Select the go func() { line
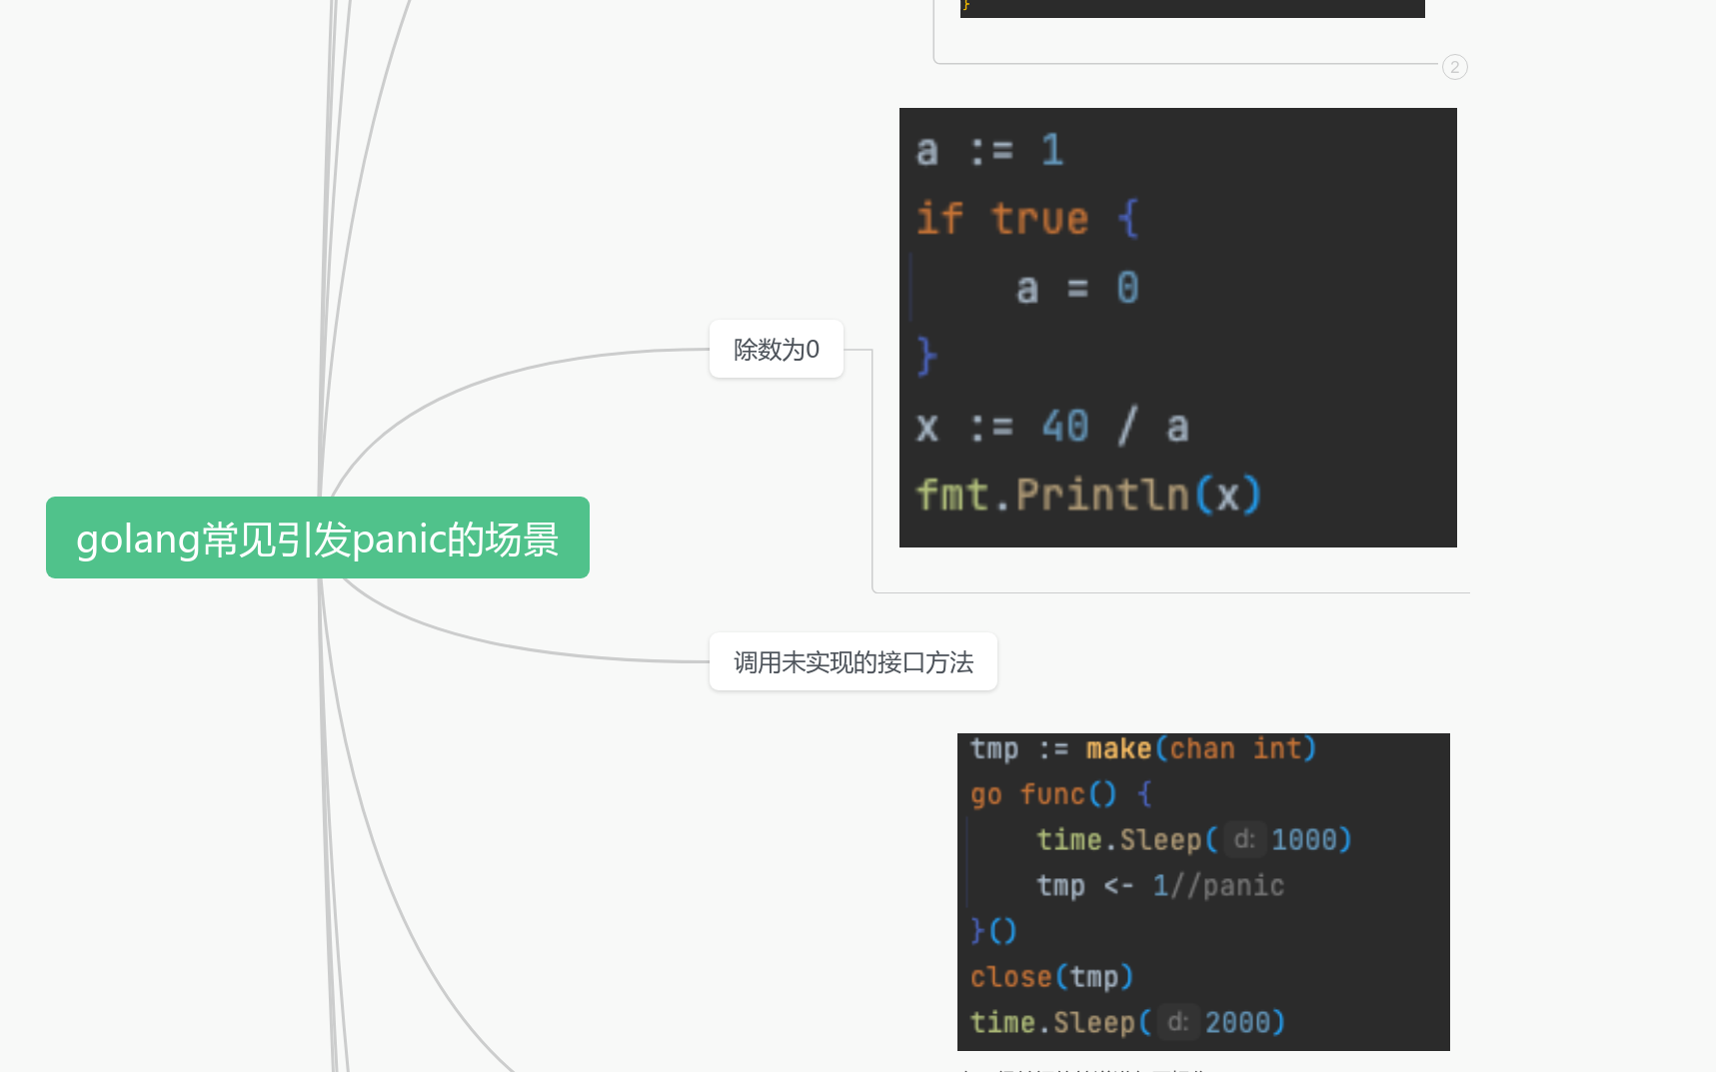This screenshot has width=1716, height=1072. point(1056,793)
